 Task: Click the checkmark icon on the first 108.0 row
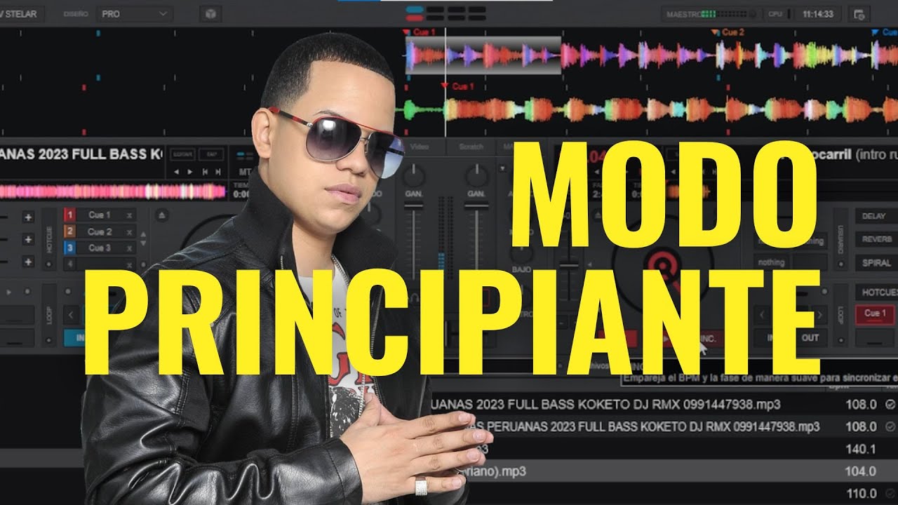tap(890, 405)
